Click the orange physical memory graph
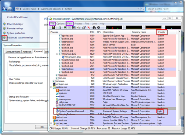The height and width of the screenshot is (135, 185). coord(153,28)
